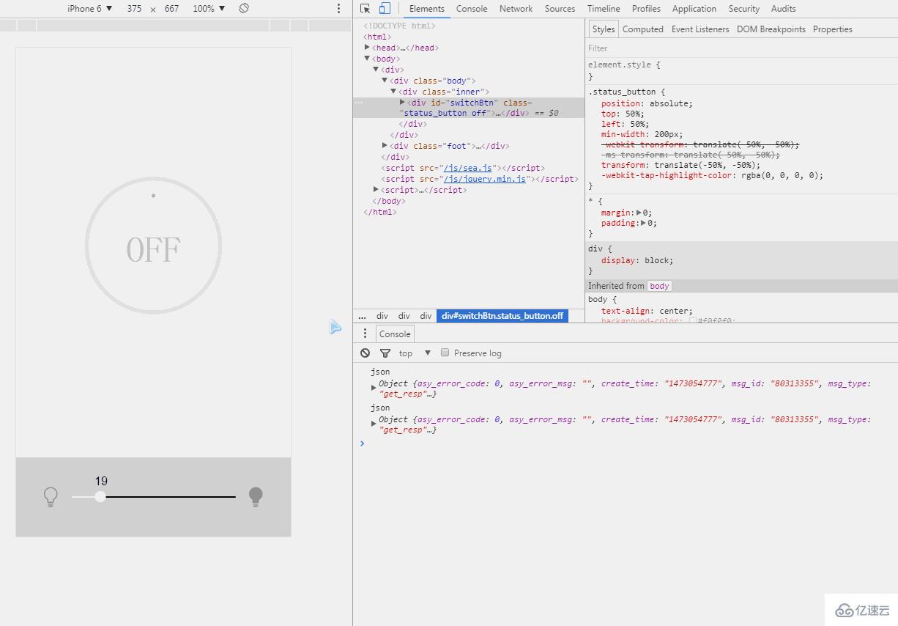The width and height of the screenshot is (898, 626).
Task: Open the Audits panel
Action: click(783, 9)
